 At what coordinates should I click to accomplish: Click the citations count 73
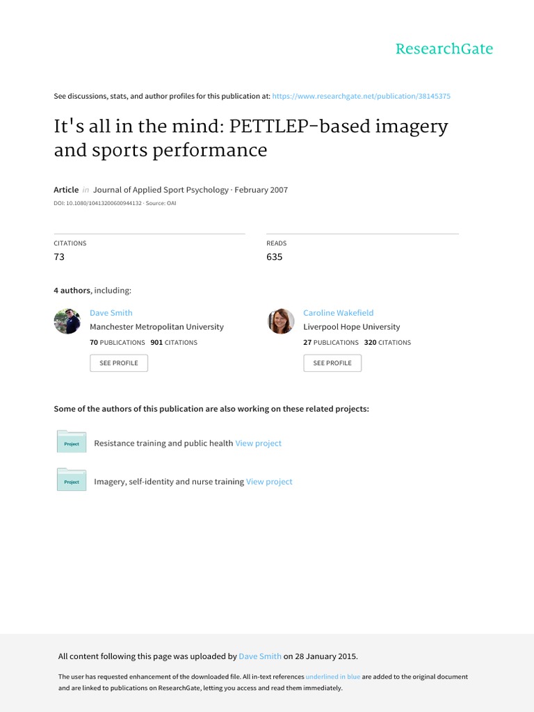[x=59, y=257]
